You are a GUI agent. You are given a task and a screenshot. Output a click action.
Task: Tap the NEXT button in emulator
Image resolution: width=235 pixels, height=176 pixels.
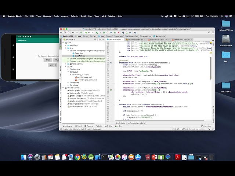[x=53, y=65]
